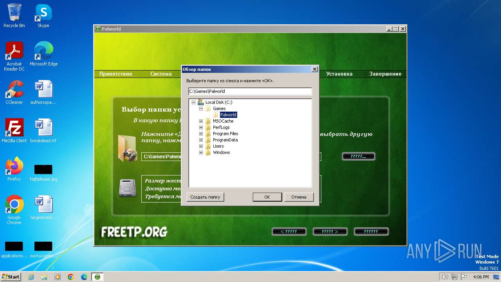Collapse the Local Disk (C:) tree node
The height and width of the screenshot is (282, 501).
193,102
